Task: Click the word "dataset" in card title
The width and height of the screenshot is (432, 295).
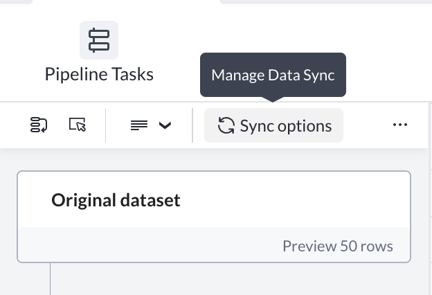Action: [148, 200]
